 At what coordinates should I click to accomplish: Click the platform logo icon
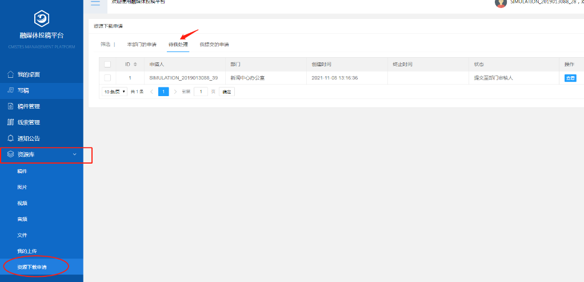point(42,19)
